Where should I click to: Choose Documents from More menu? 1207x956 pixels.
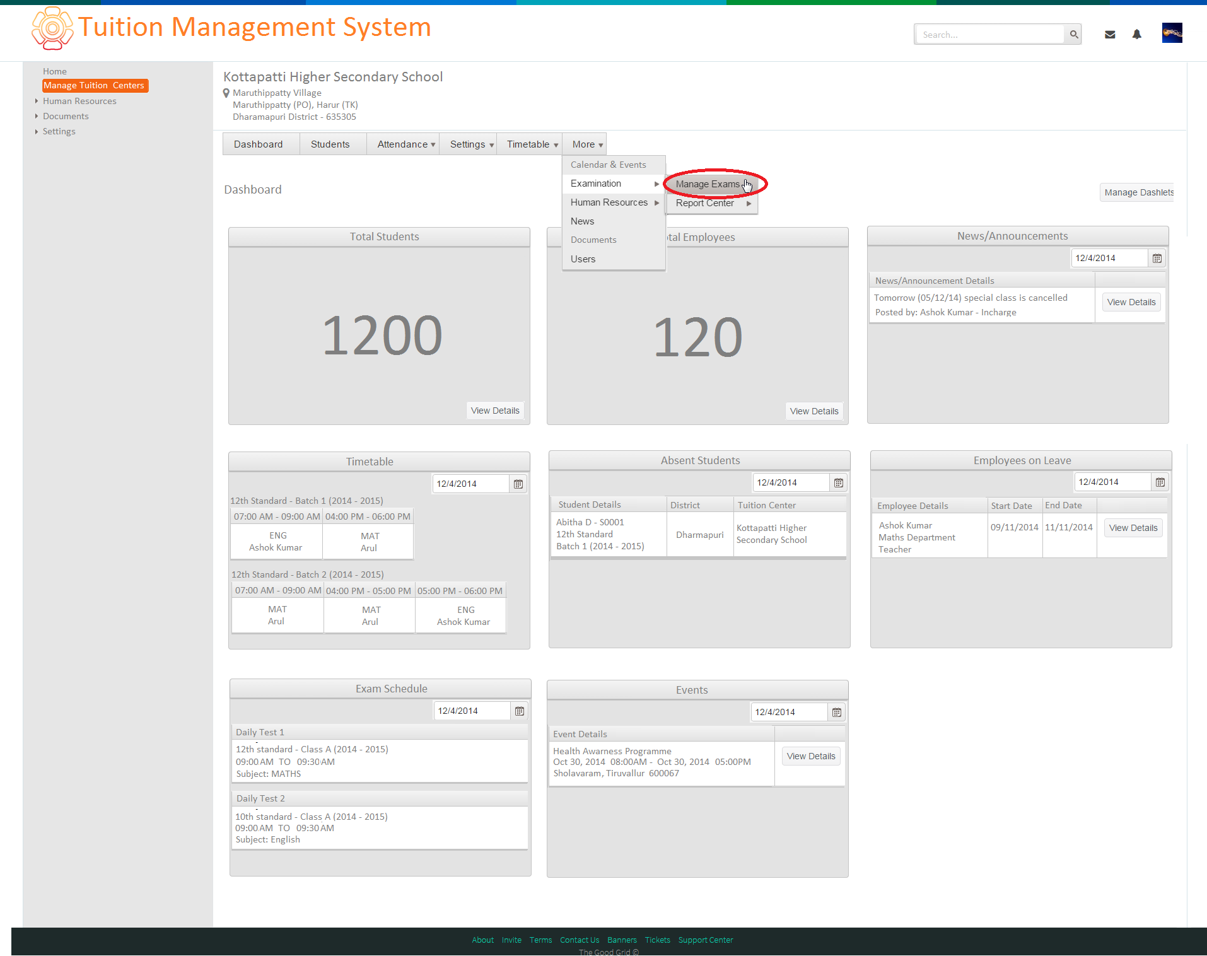click(614, 240)
